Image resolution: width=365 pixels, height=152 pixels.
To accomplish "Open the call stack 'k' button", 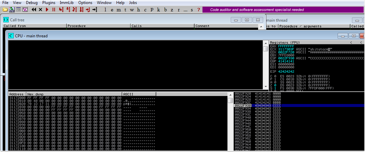I will (x=159, y=10).
